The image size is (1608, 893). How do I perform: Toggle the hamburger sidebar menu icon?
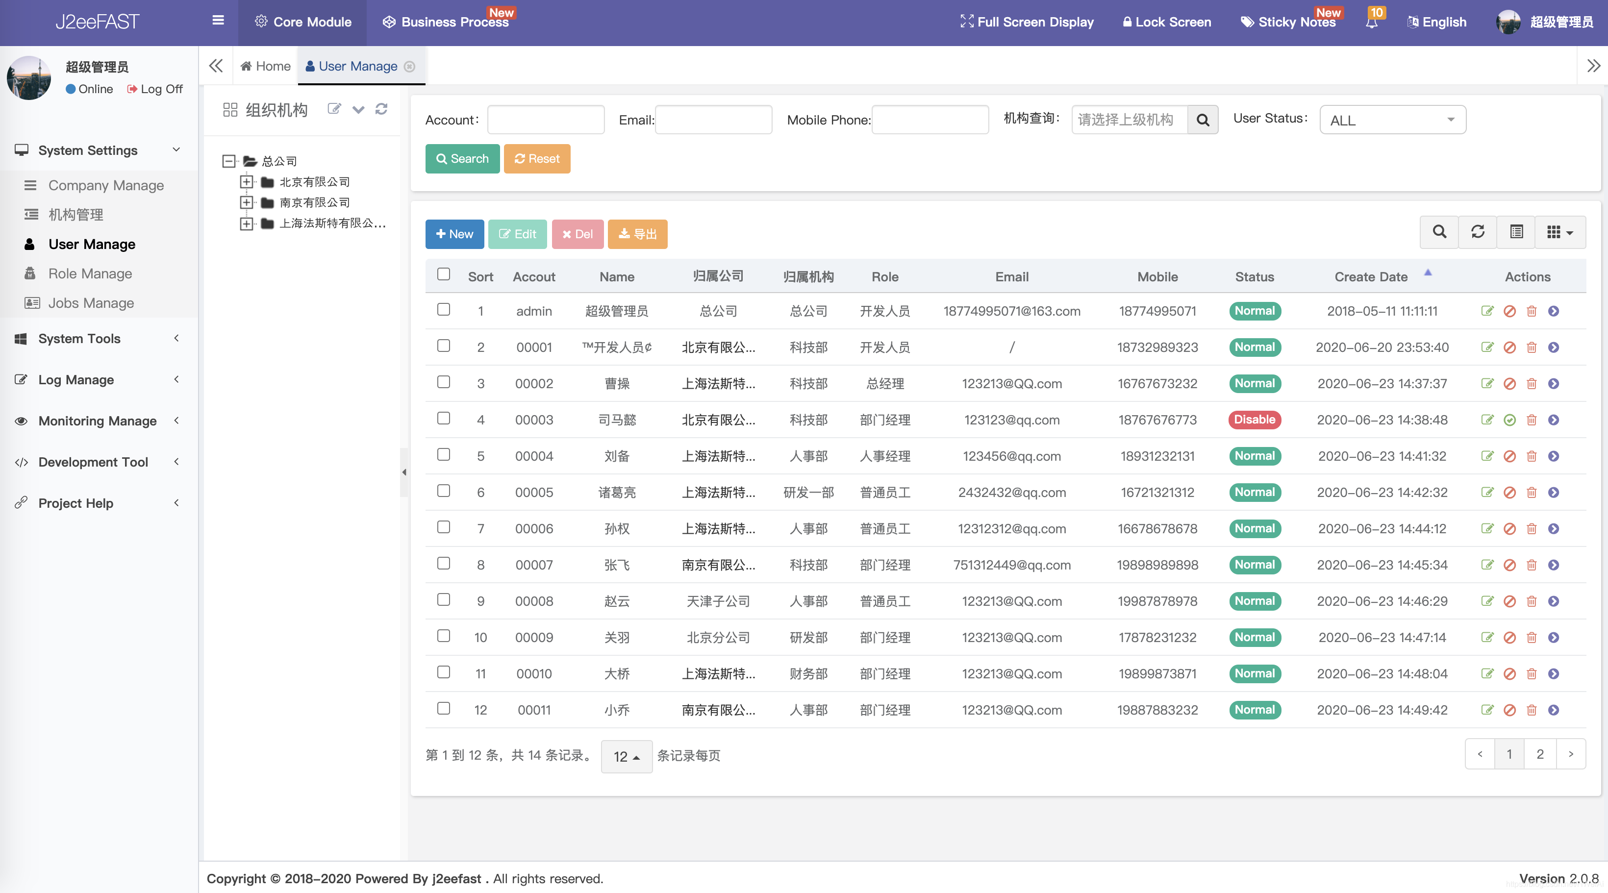pyautogui.click(x=218, y=21)
